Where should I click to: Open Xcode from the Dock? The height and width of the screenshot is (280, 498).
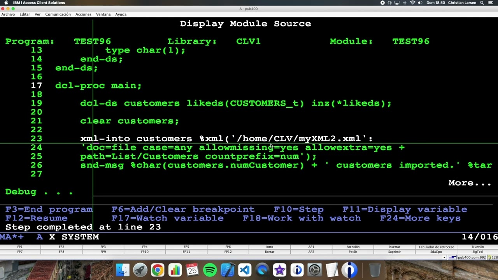pyautogui.click(x=228, y=270)
